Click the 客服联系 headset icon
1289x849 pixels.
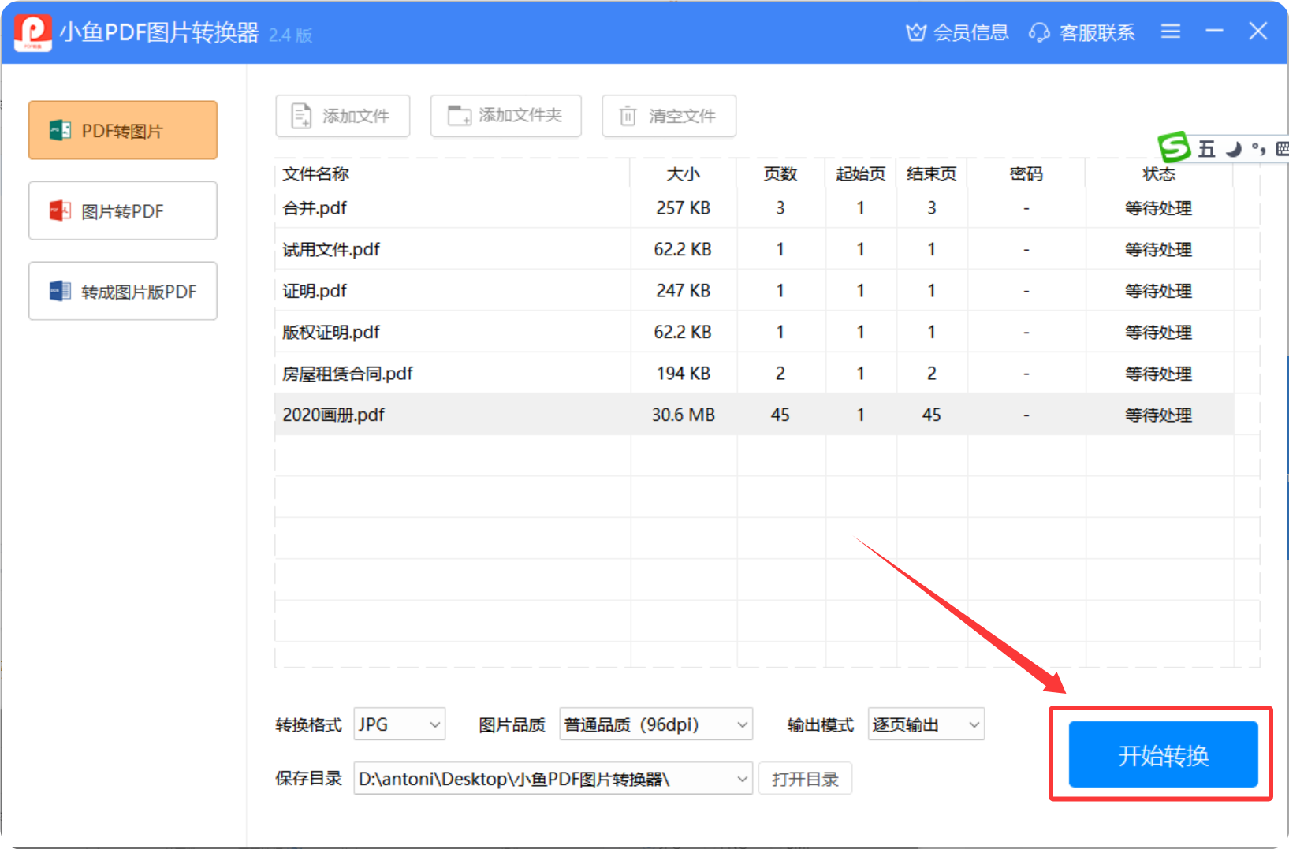1039,32
